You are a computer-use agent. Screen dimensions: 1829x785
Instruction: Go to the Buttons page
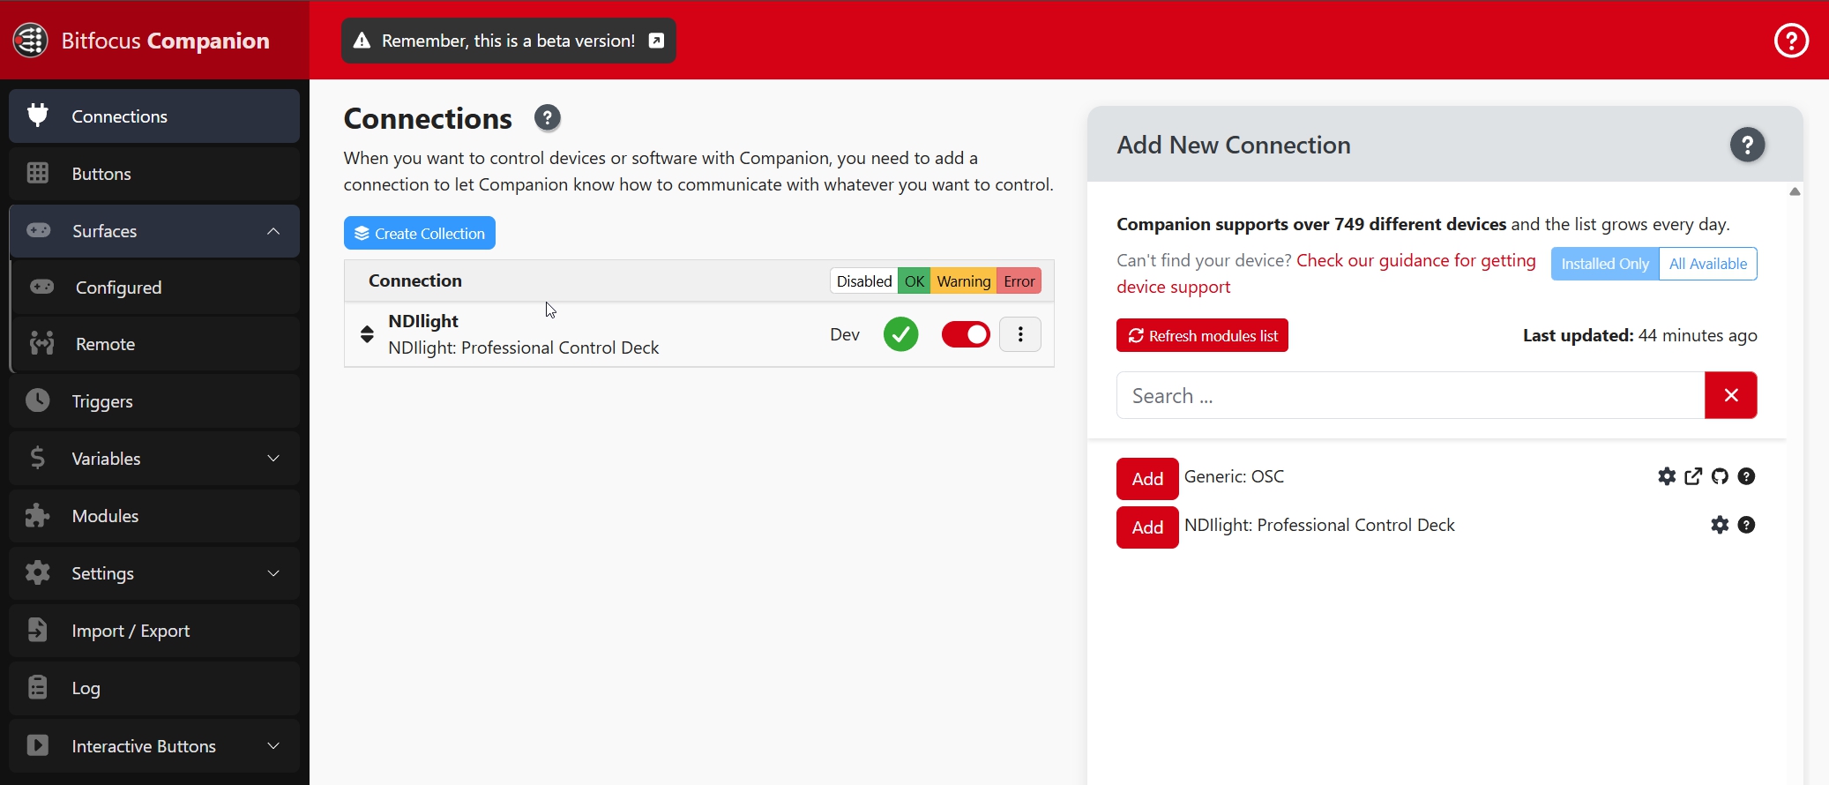pyautogui.click(x=154, y=174)
